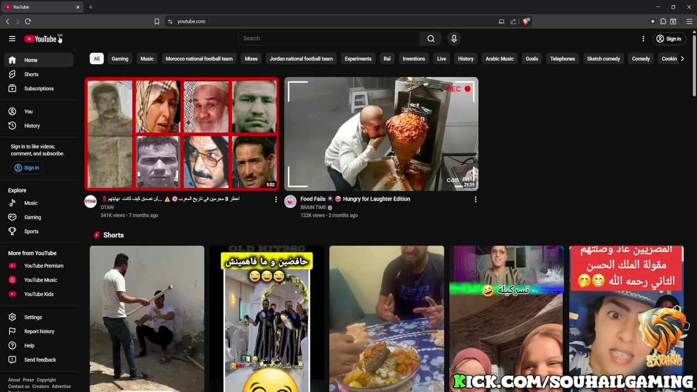Click the browser address bar URL
This screenshot has width=697, height=392.
point(191,21)
